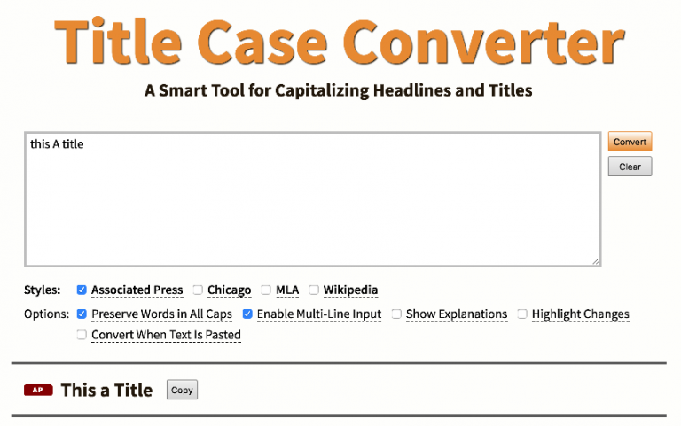Image resolution: width=681 pixels, height=426 pixels.
Task: Click the orange Convert button
Action: (x=630, y=142)
